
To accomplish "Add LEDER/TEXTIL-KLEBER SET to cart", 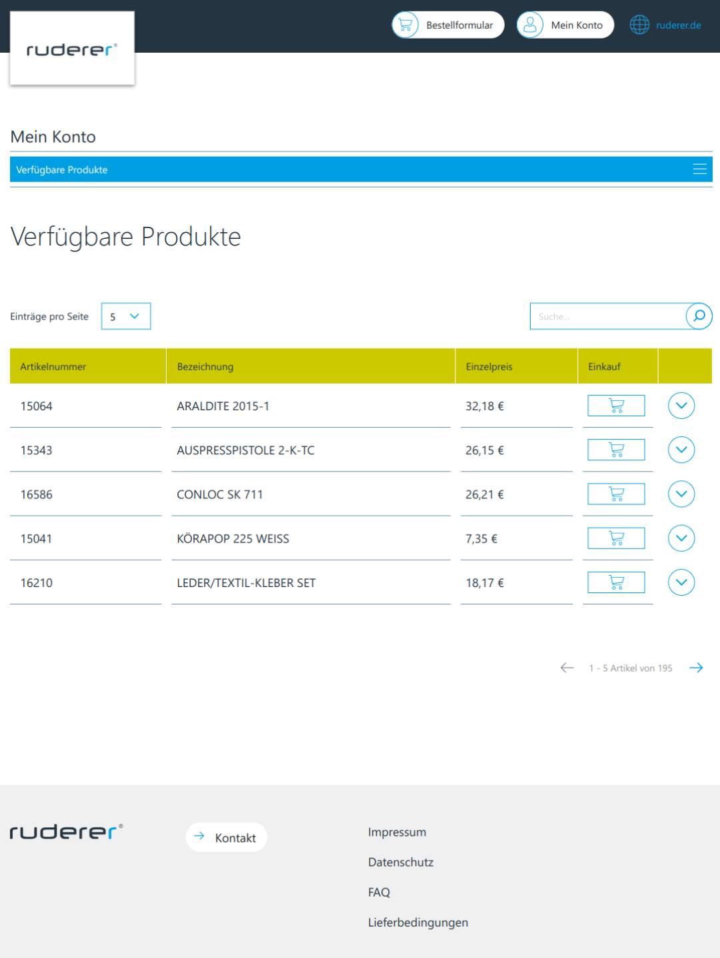I will pos(616,582).
